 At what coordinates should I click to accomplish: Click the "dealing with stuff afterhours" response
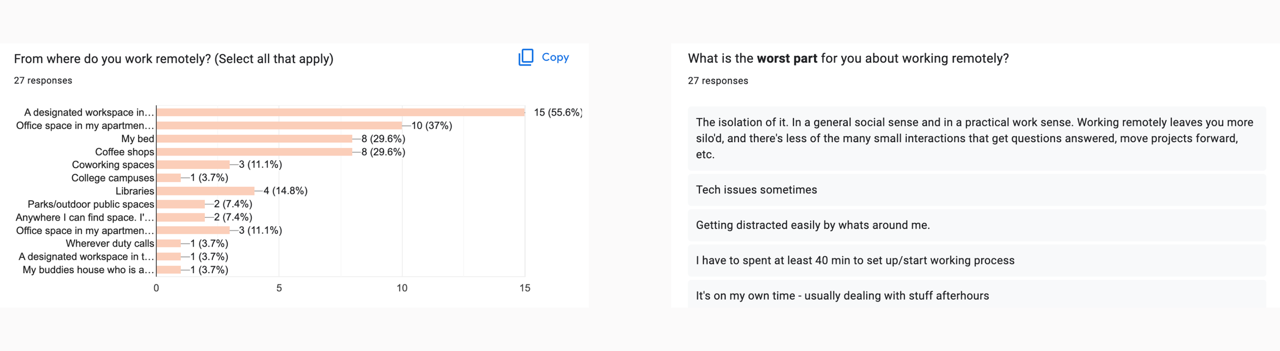coord(842,296)
